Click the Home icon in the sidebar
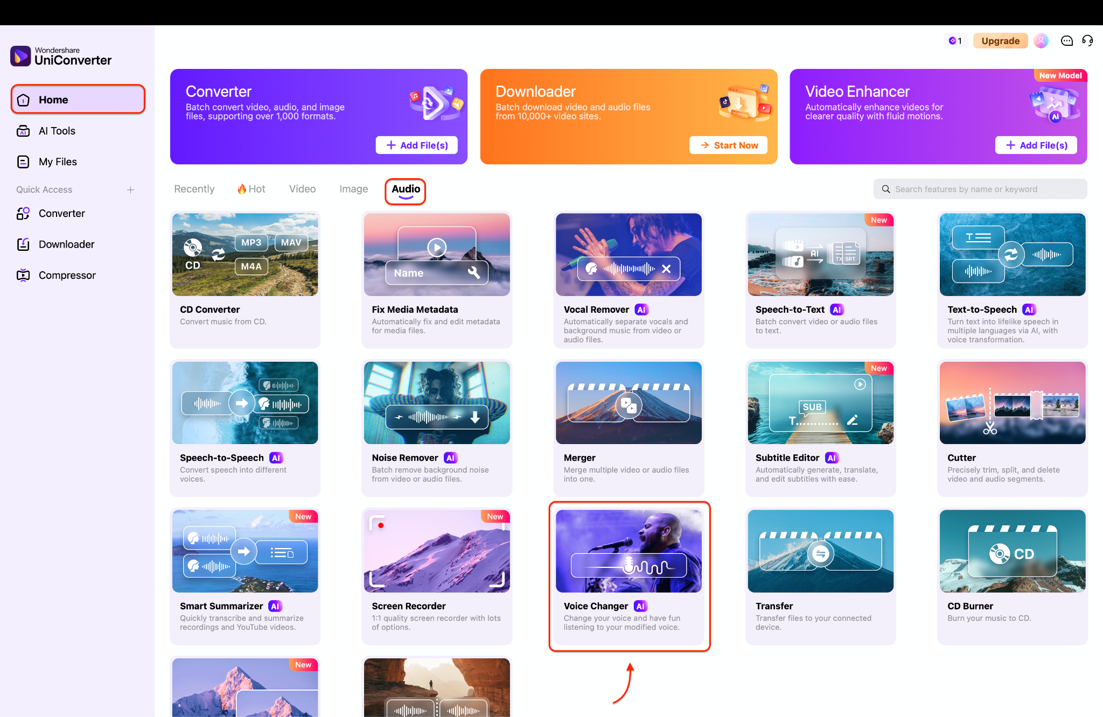 [23, 100]
